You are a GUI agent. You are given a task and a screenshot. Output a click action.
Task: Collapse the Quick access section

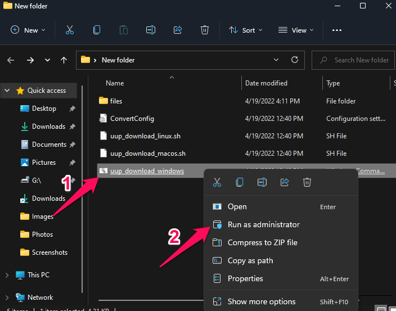point(7,91)
